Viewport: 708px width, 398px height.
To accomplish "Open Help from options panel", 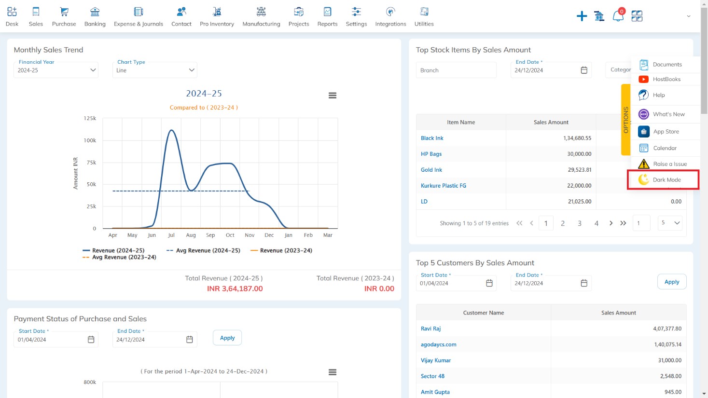I will [x=666, y=95].
